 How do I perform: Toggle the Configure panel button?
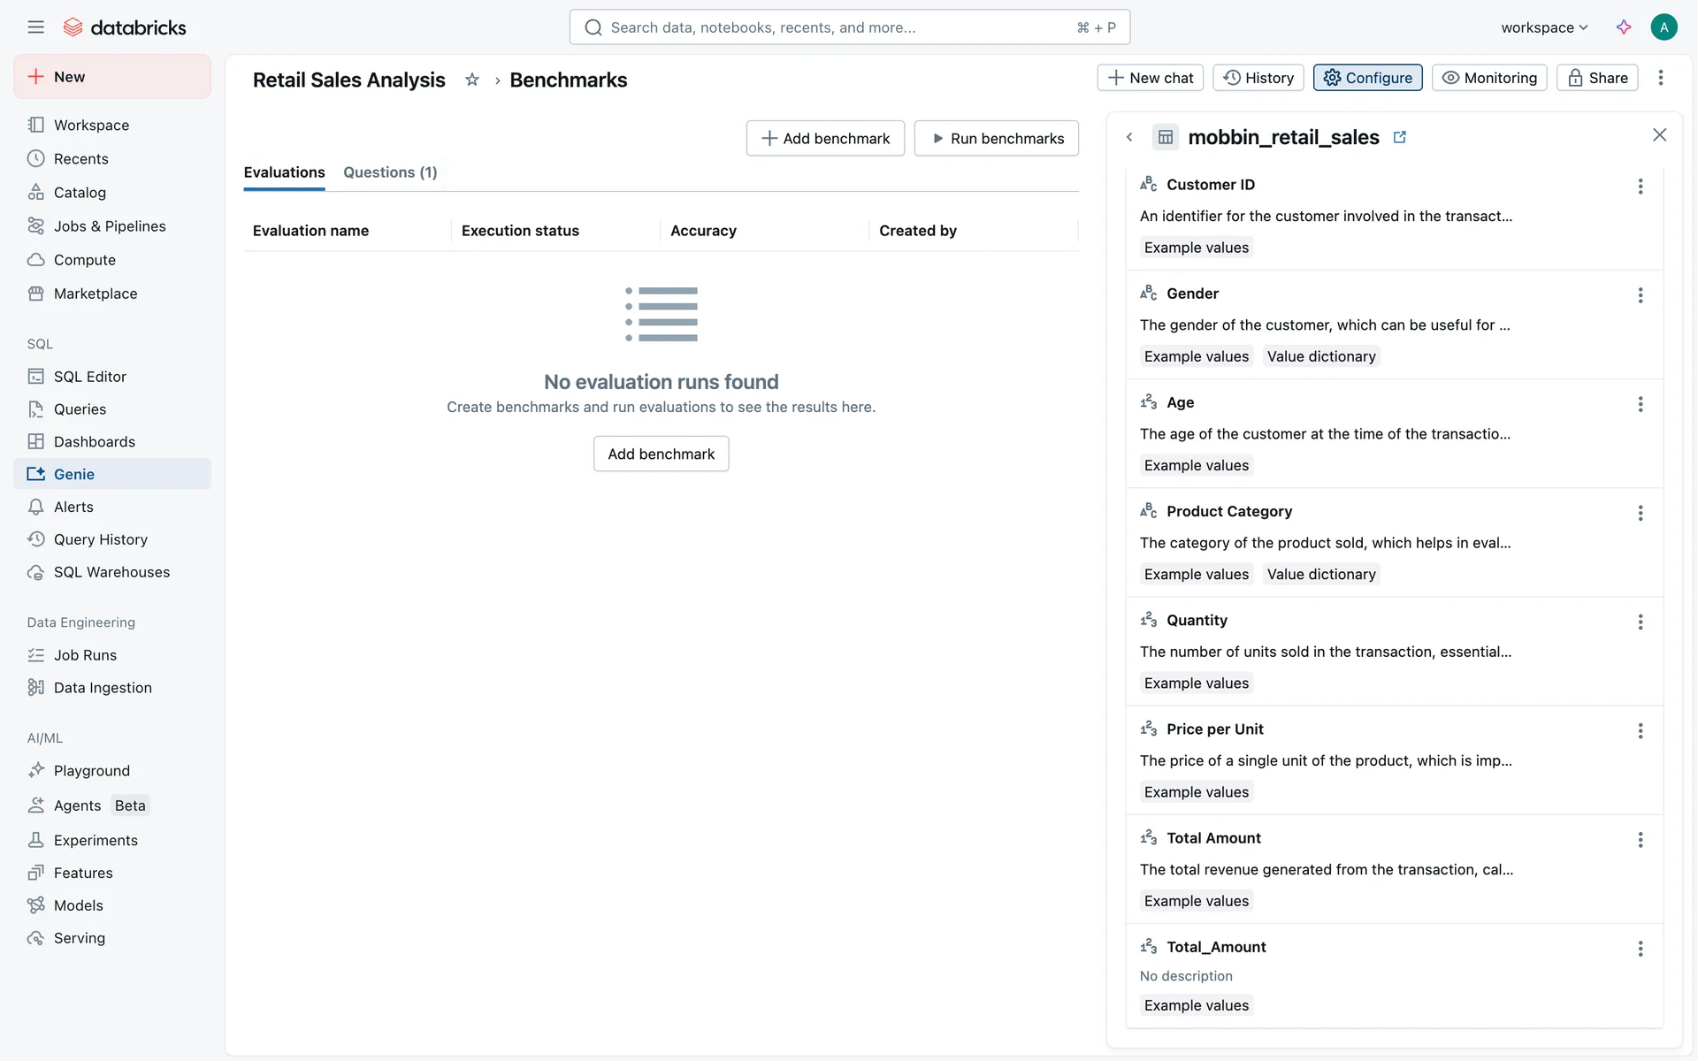tap(1367, 78)
